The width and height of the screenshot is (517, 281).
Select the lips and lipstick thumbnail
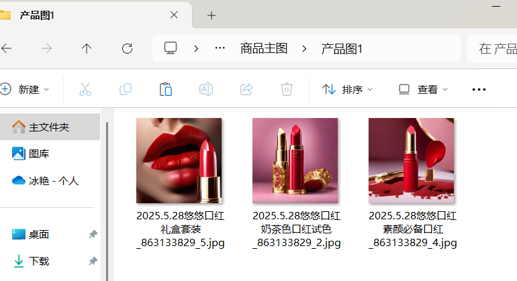click(x=179, y=160)
